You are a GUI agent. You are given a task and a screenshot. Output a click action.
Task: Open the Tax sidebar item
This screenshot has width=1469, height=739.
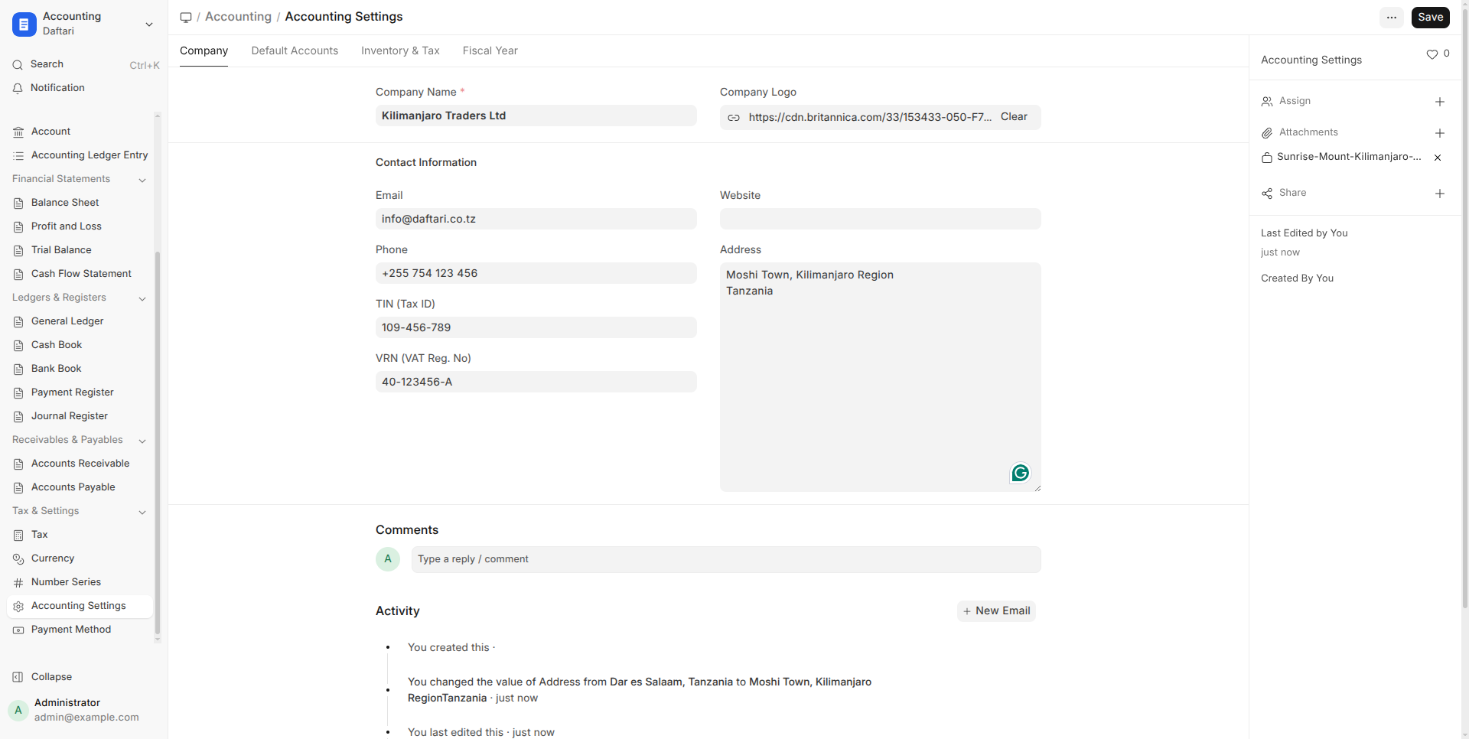point(80,535)
